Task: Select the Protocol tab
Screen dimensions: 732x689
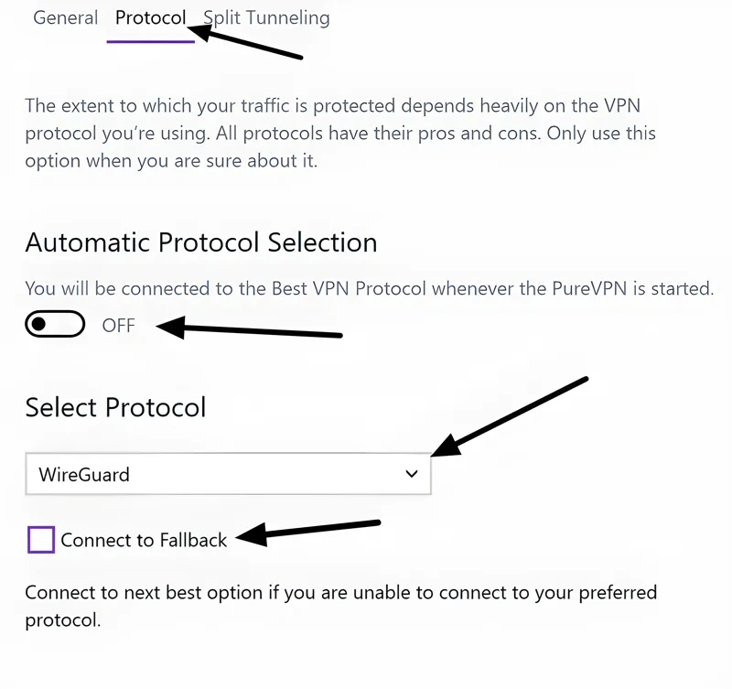Action: tap(150, 17)
